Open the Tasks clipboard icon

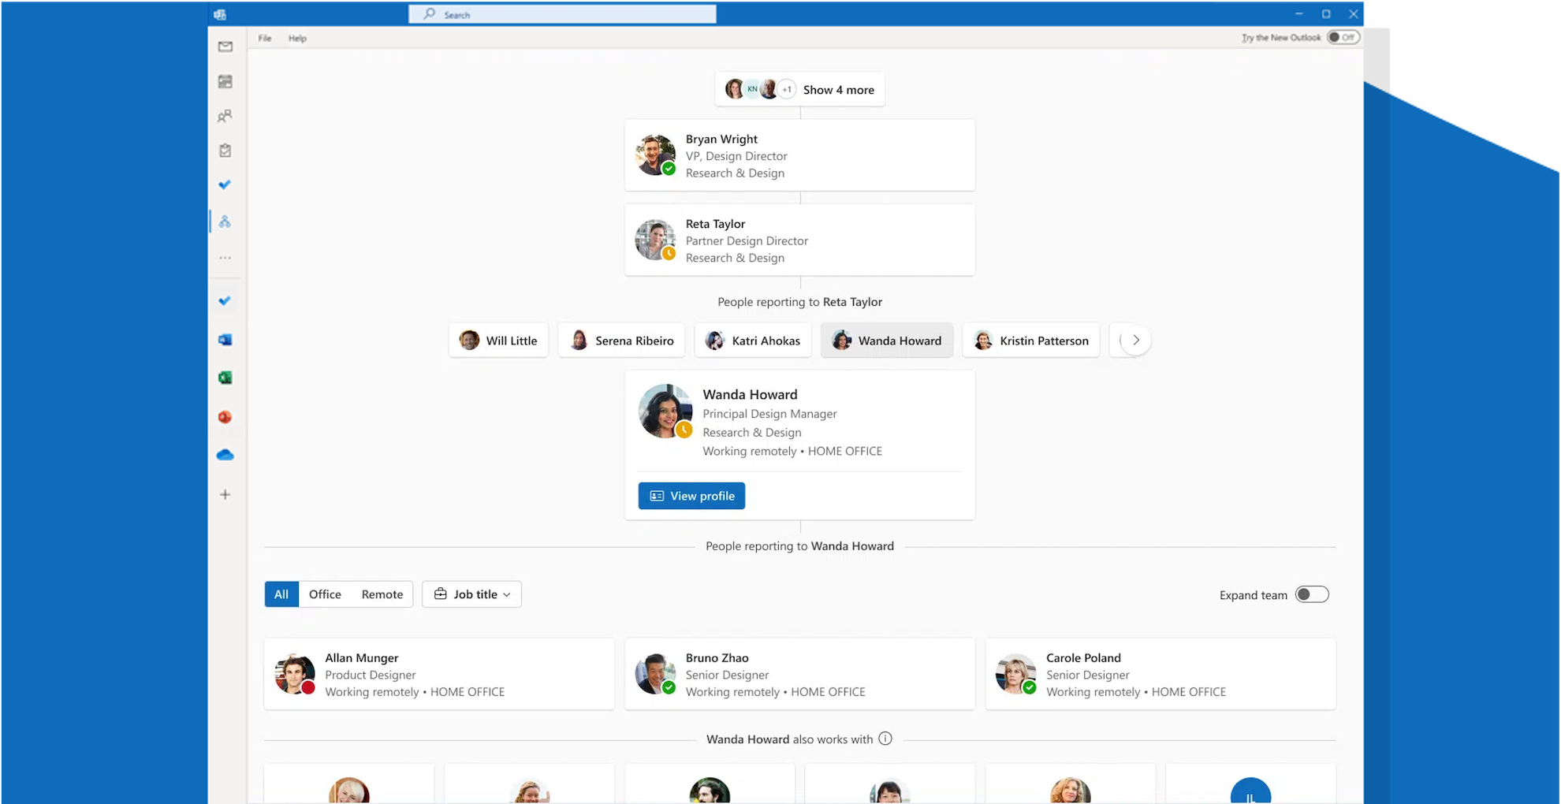(225, 150)
